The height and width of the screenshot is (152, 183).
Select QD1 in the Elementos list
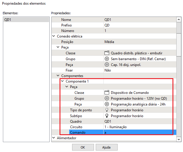[26, 20]
